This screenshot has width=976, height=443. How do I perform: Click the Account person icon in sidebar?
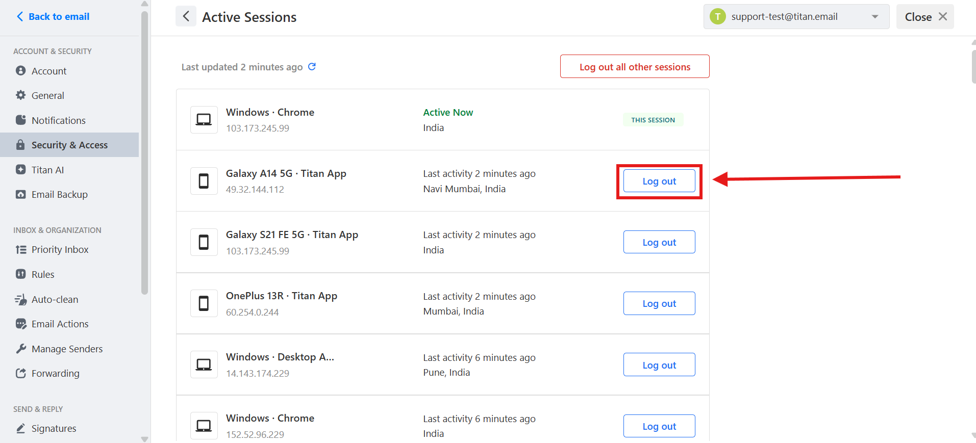point(20,70)
